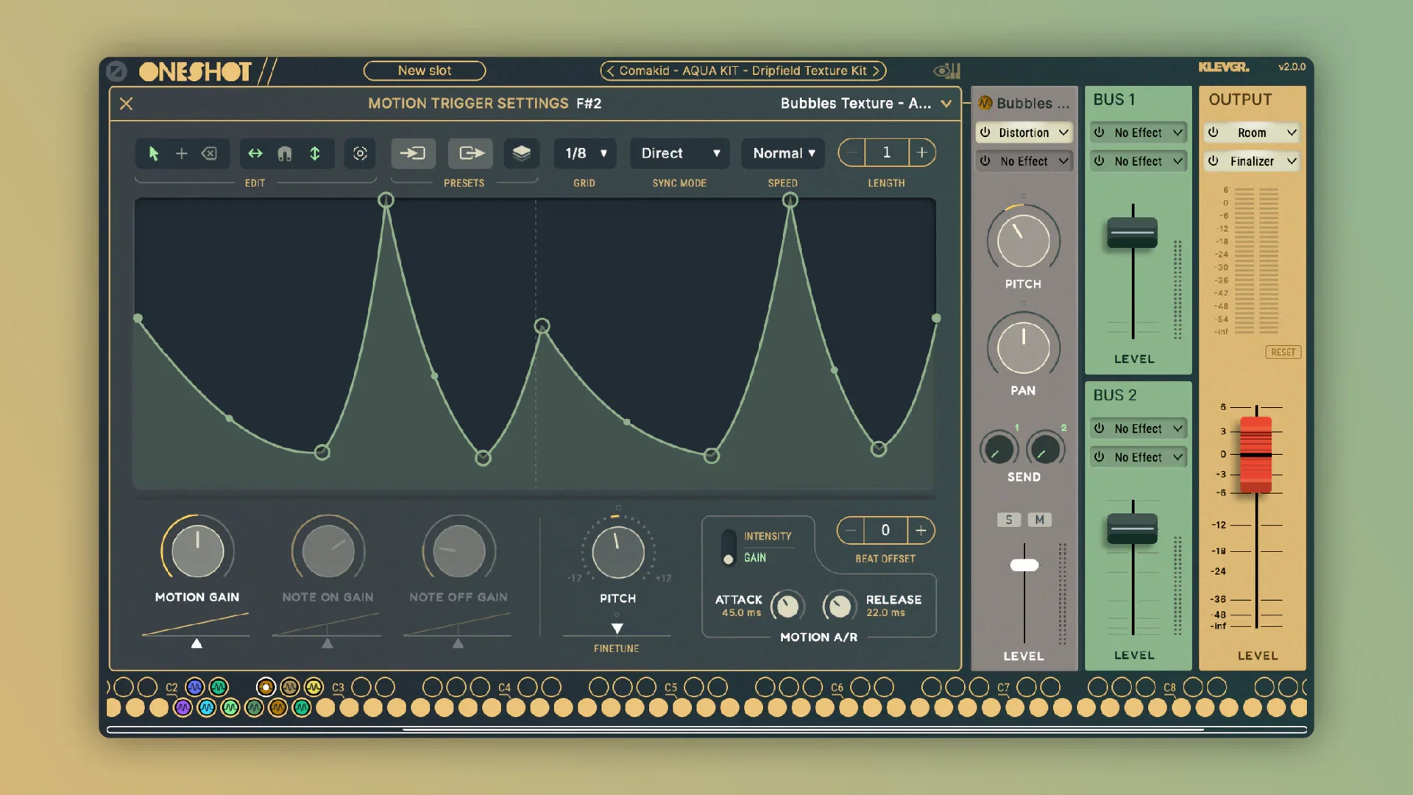Click the Bus 2 level fader

click(x=1133, y=529)
